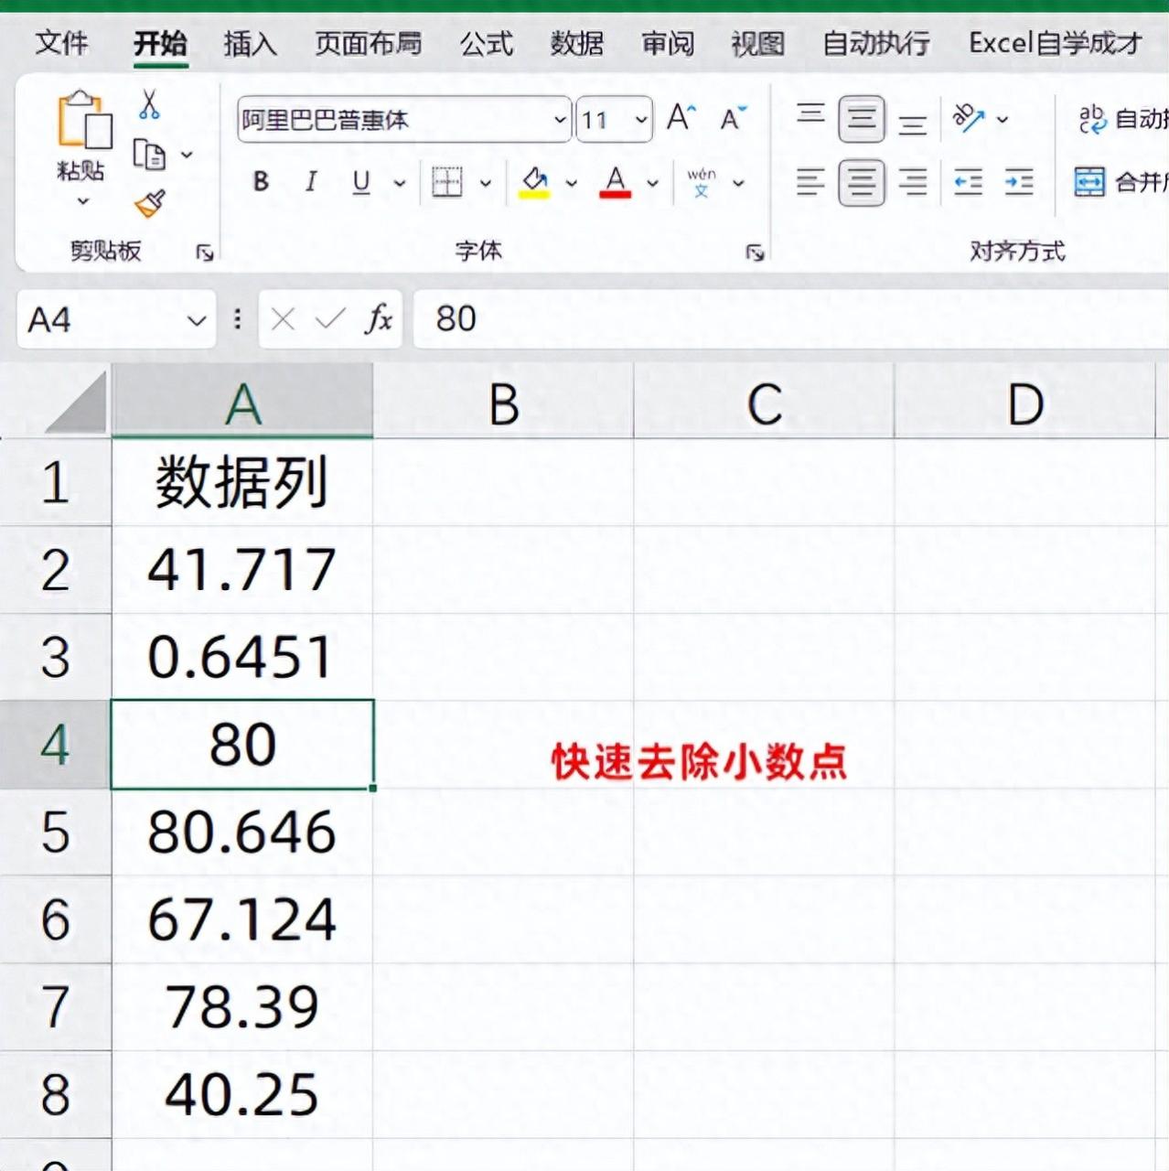Open the clipboard group dialog launcher
Image resolution: width=1169 pixels, height=1171 pixels.
205,252
